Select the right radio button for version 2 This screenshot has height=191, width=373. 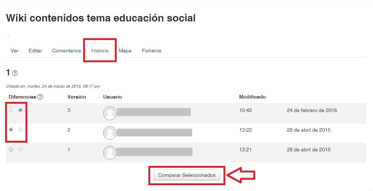[x=20, y=130]
